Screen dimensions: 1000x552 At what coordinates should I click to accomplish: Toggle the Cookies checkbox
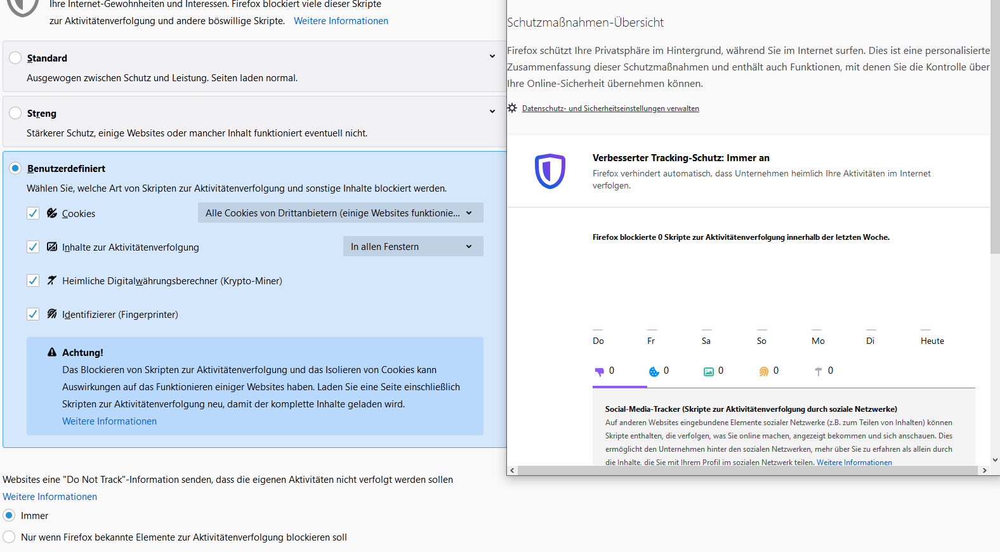33,213
